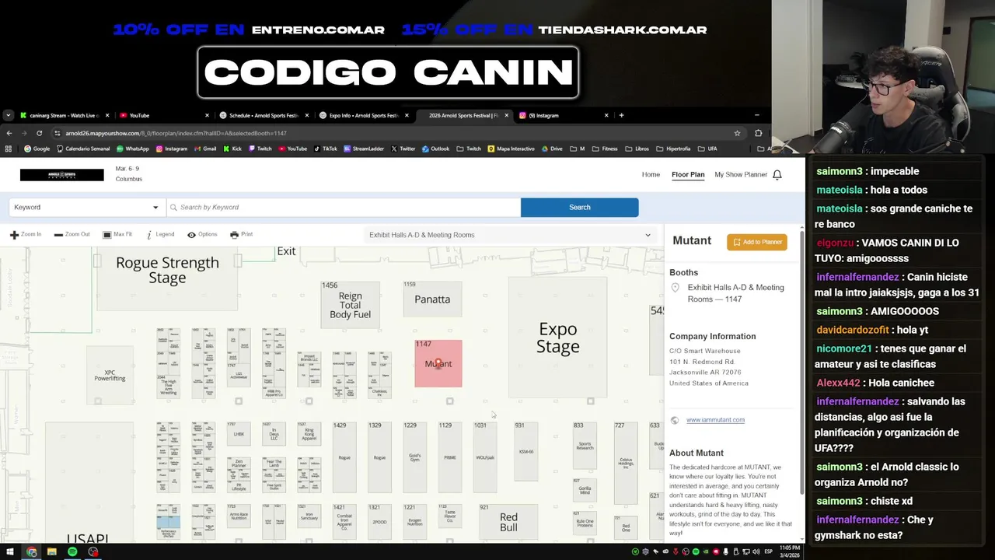Select the Max Fit view tool
This screenshot has width=995, height=560.
click(x=117, y=234)
